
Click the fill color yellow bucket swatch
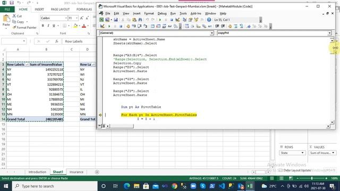[x=75, y=26]
